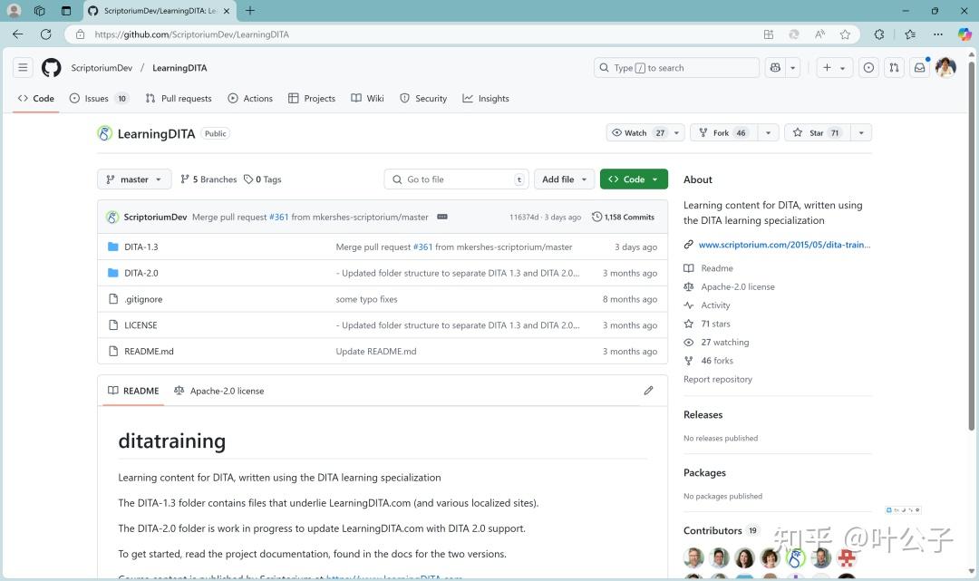The image size is (979, 581).
Task: Open the Security tab
Action: (423, 99)
